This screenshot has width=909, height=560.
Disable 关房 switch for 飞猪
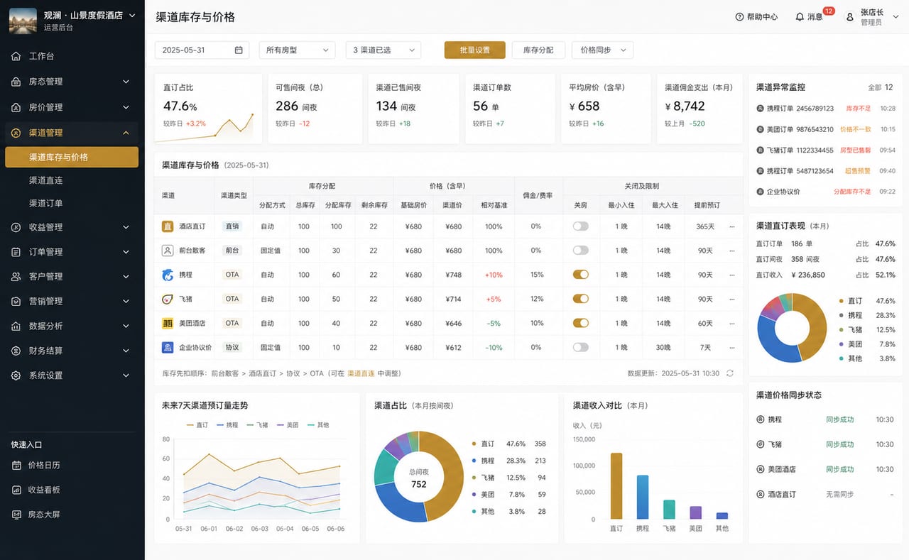[581, 299]
